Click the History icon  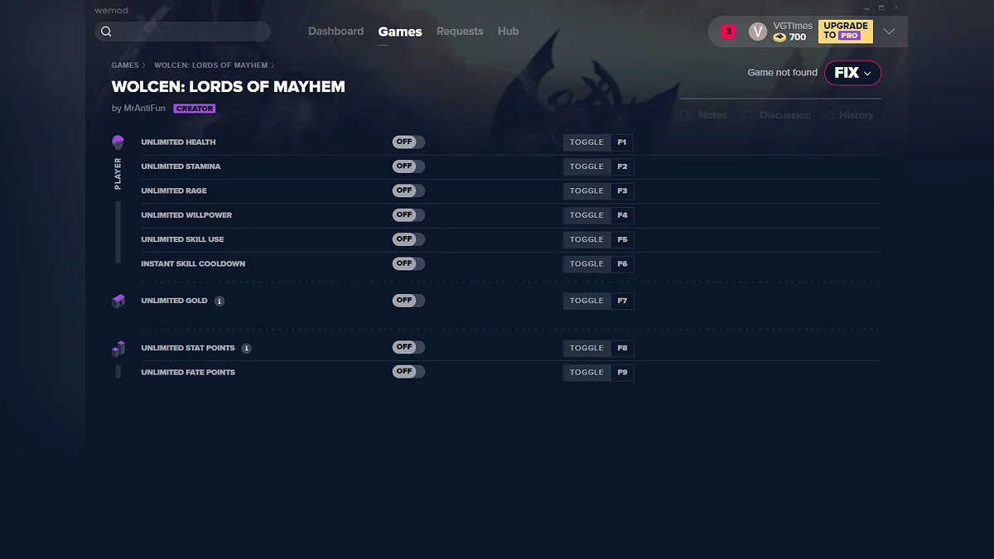click(x=829, y=115)
